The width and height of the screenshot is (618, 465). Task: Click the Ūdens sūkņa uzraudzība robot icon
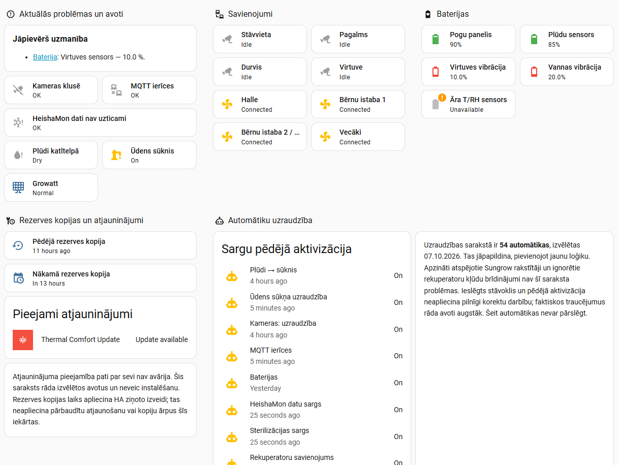click(x=232, y=303)
